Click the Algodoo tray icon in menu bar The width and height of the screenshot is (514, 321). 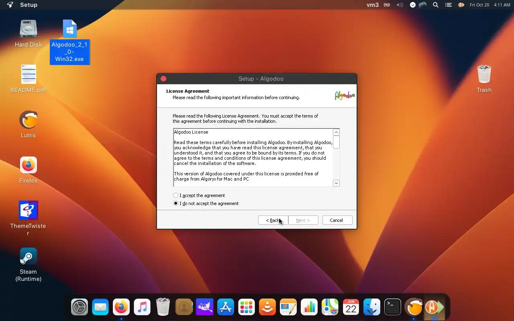click(x=461, y=5)
